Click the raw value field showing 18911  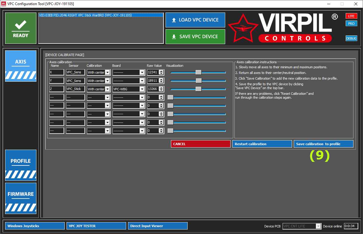pos(153,81)
